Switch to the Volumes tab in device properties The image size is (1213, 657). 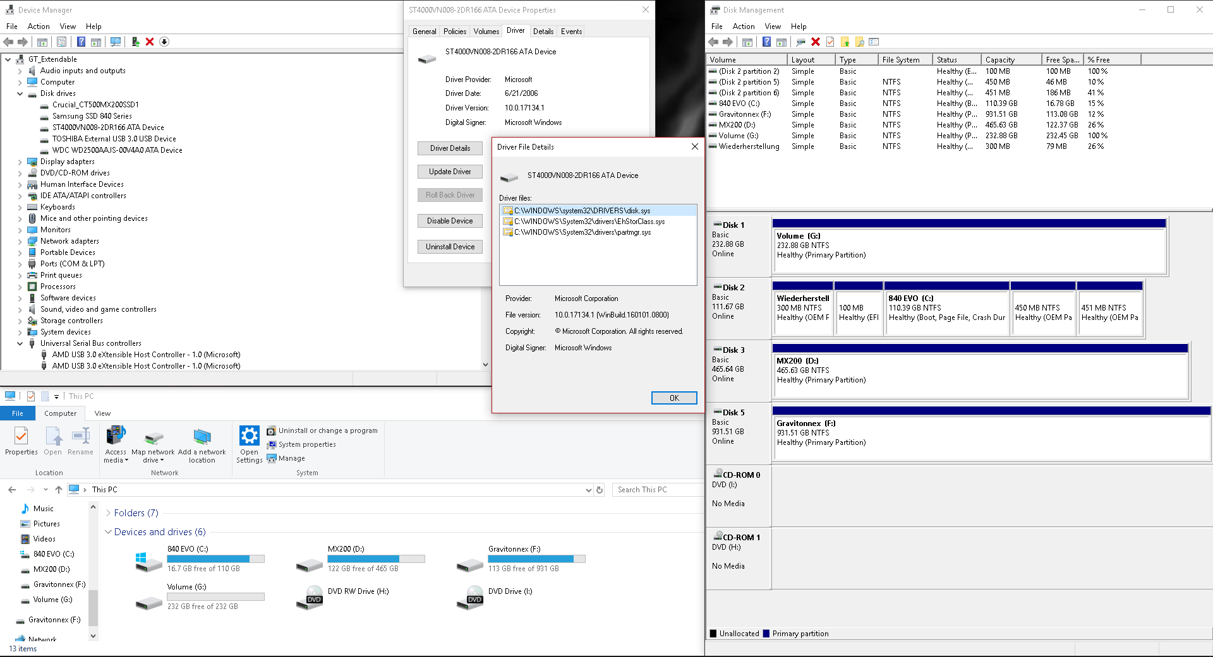pyautogui.click(x=486, y=32)
